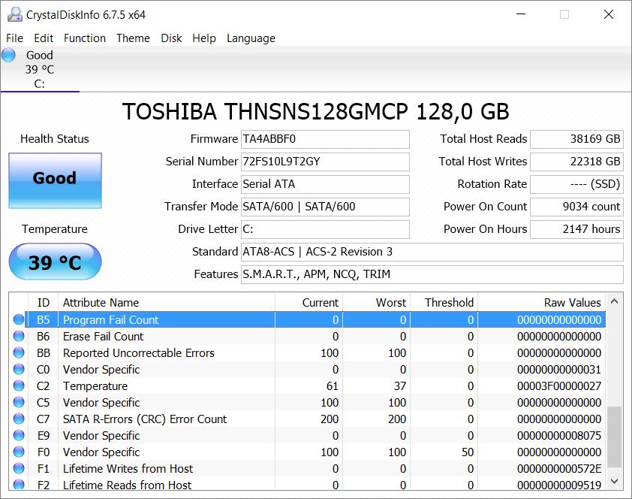Click the status orb for SATA R-Errors row
Screen dimensions: 632x499
coord(19,419)
